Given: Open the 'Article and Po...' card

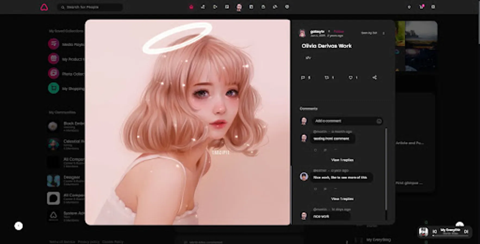Looking at the screenshot, I should pos(410,143).
